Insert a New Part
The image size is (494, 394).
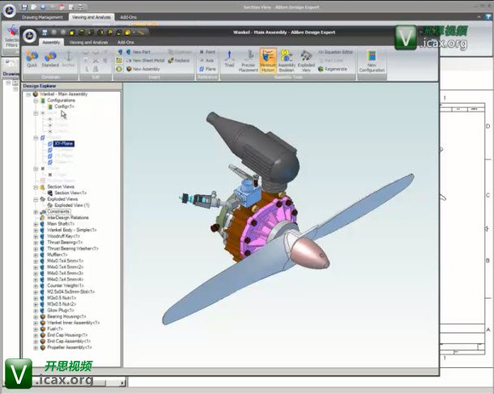click(x=138, y=52)
